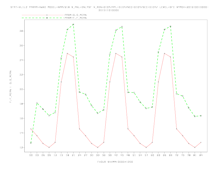Click red O.O_MEAN plus marker at hour 18
Viewport: 219px width, 169px height.
pyautogui.click(x=67, y=53)
